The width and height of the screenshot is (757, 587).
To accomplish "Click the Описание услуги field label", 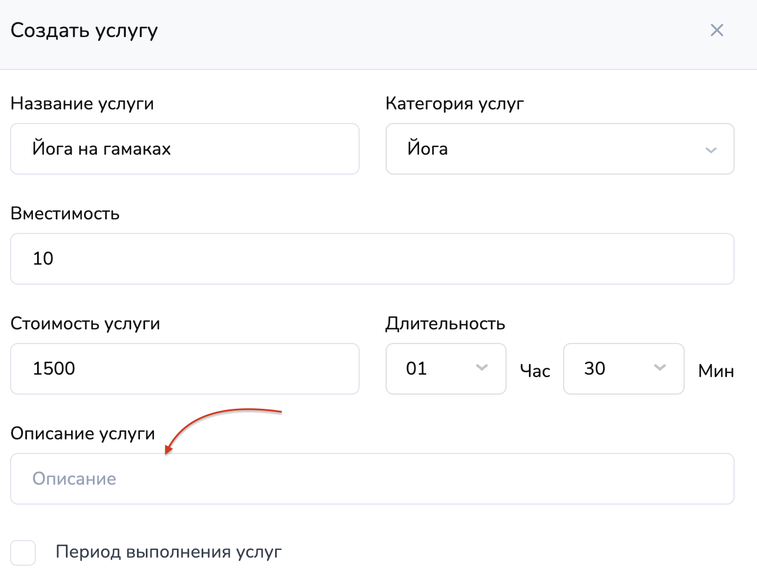I will pos(83,433).
